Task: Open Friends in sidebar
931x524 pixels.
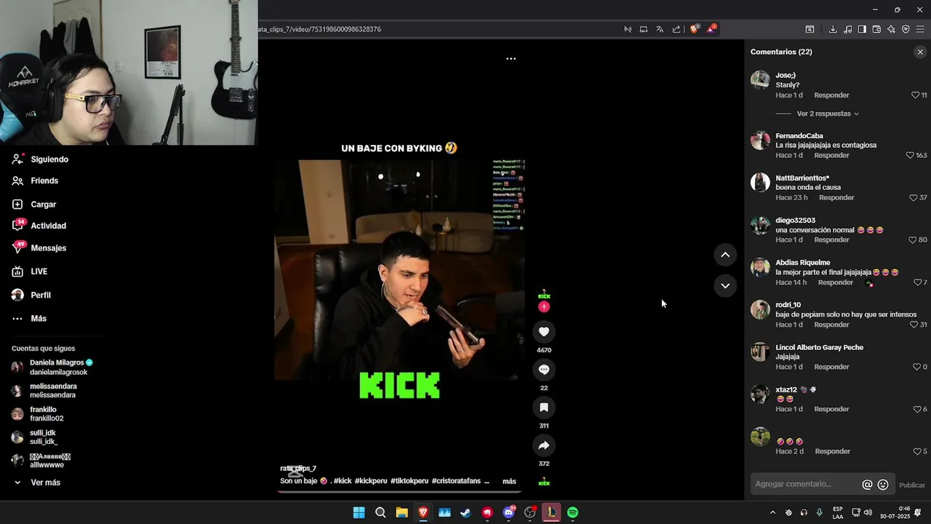Action: pyautogui.click(x=44, y=180)
